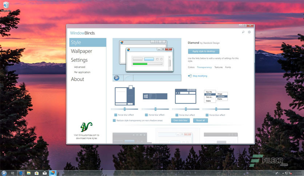Open the People icon in the system tray
This screenshot has width=304, height=176.
point(277,173)
